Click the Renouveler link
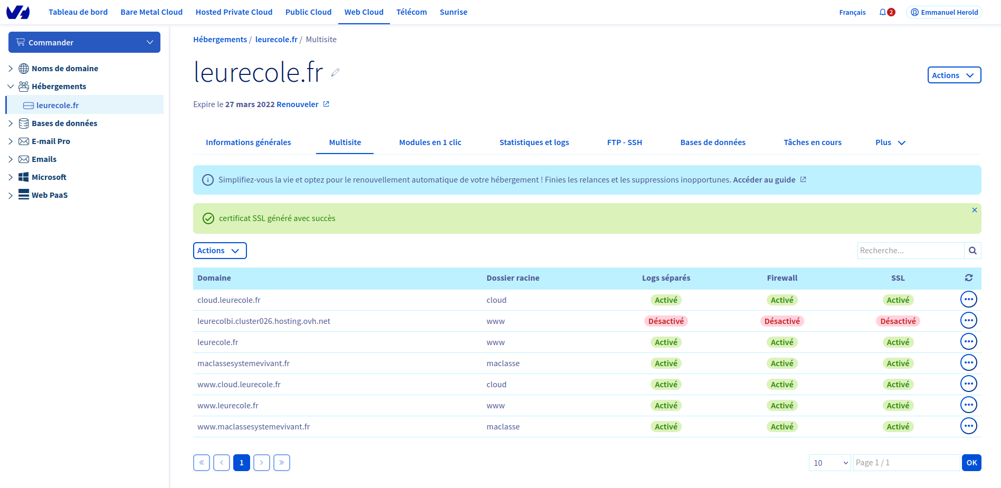Viewport: 1001px width, 488px height. [x=298, y=104]
